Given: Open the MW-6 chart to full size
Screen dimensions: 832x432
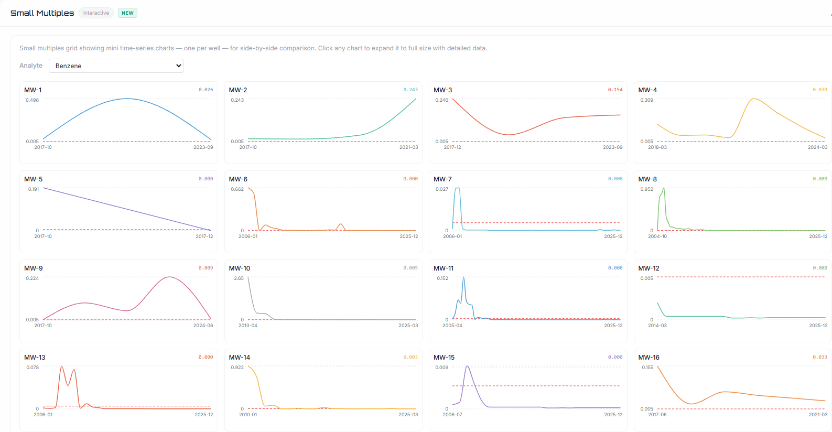Looking at the screenshot, I should coord(323,211).
